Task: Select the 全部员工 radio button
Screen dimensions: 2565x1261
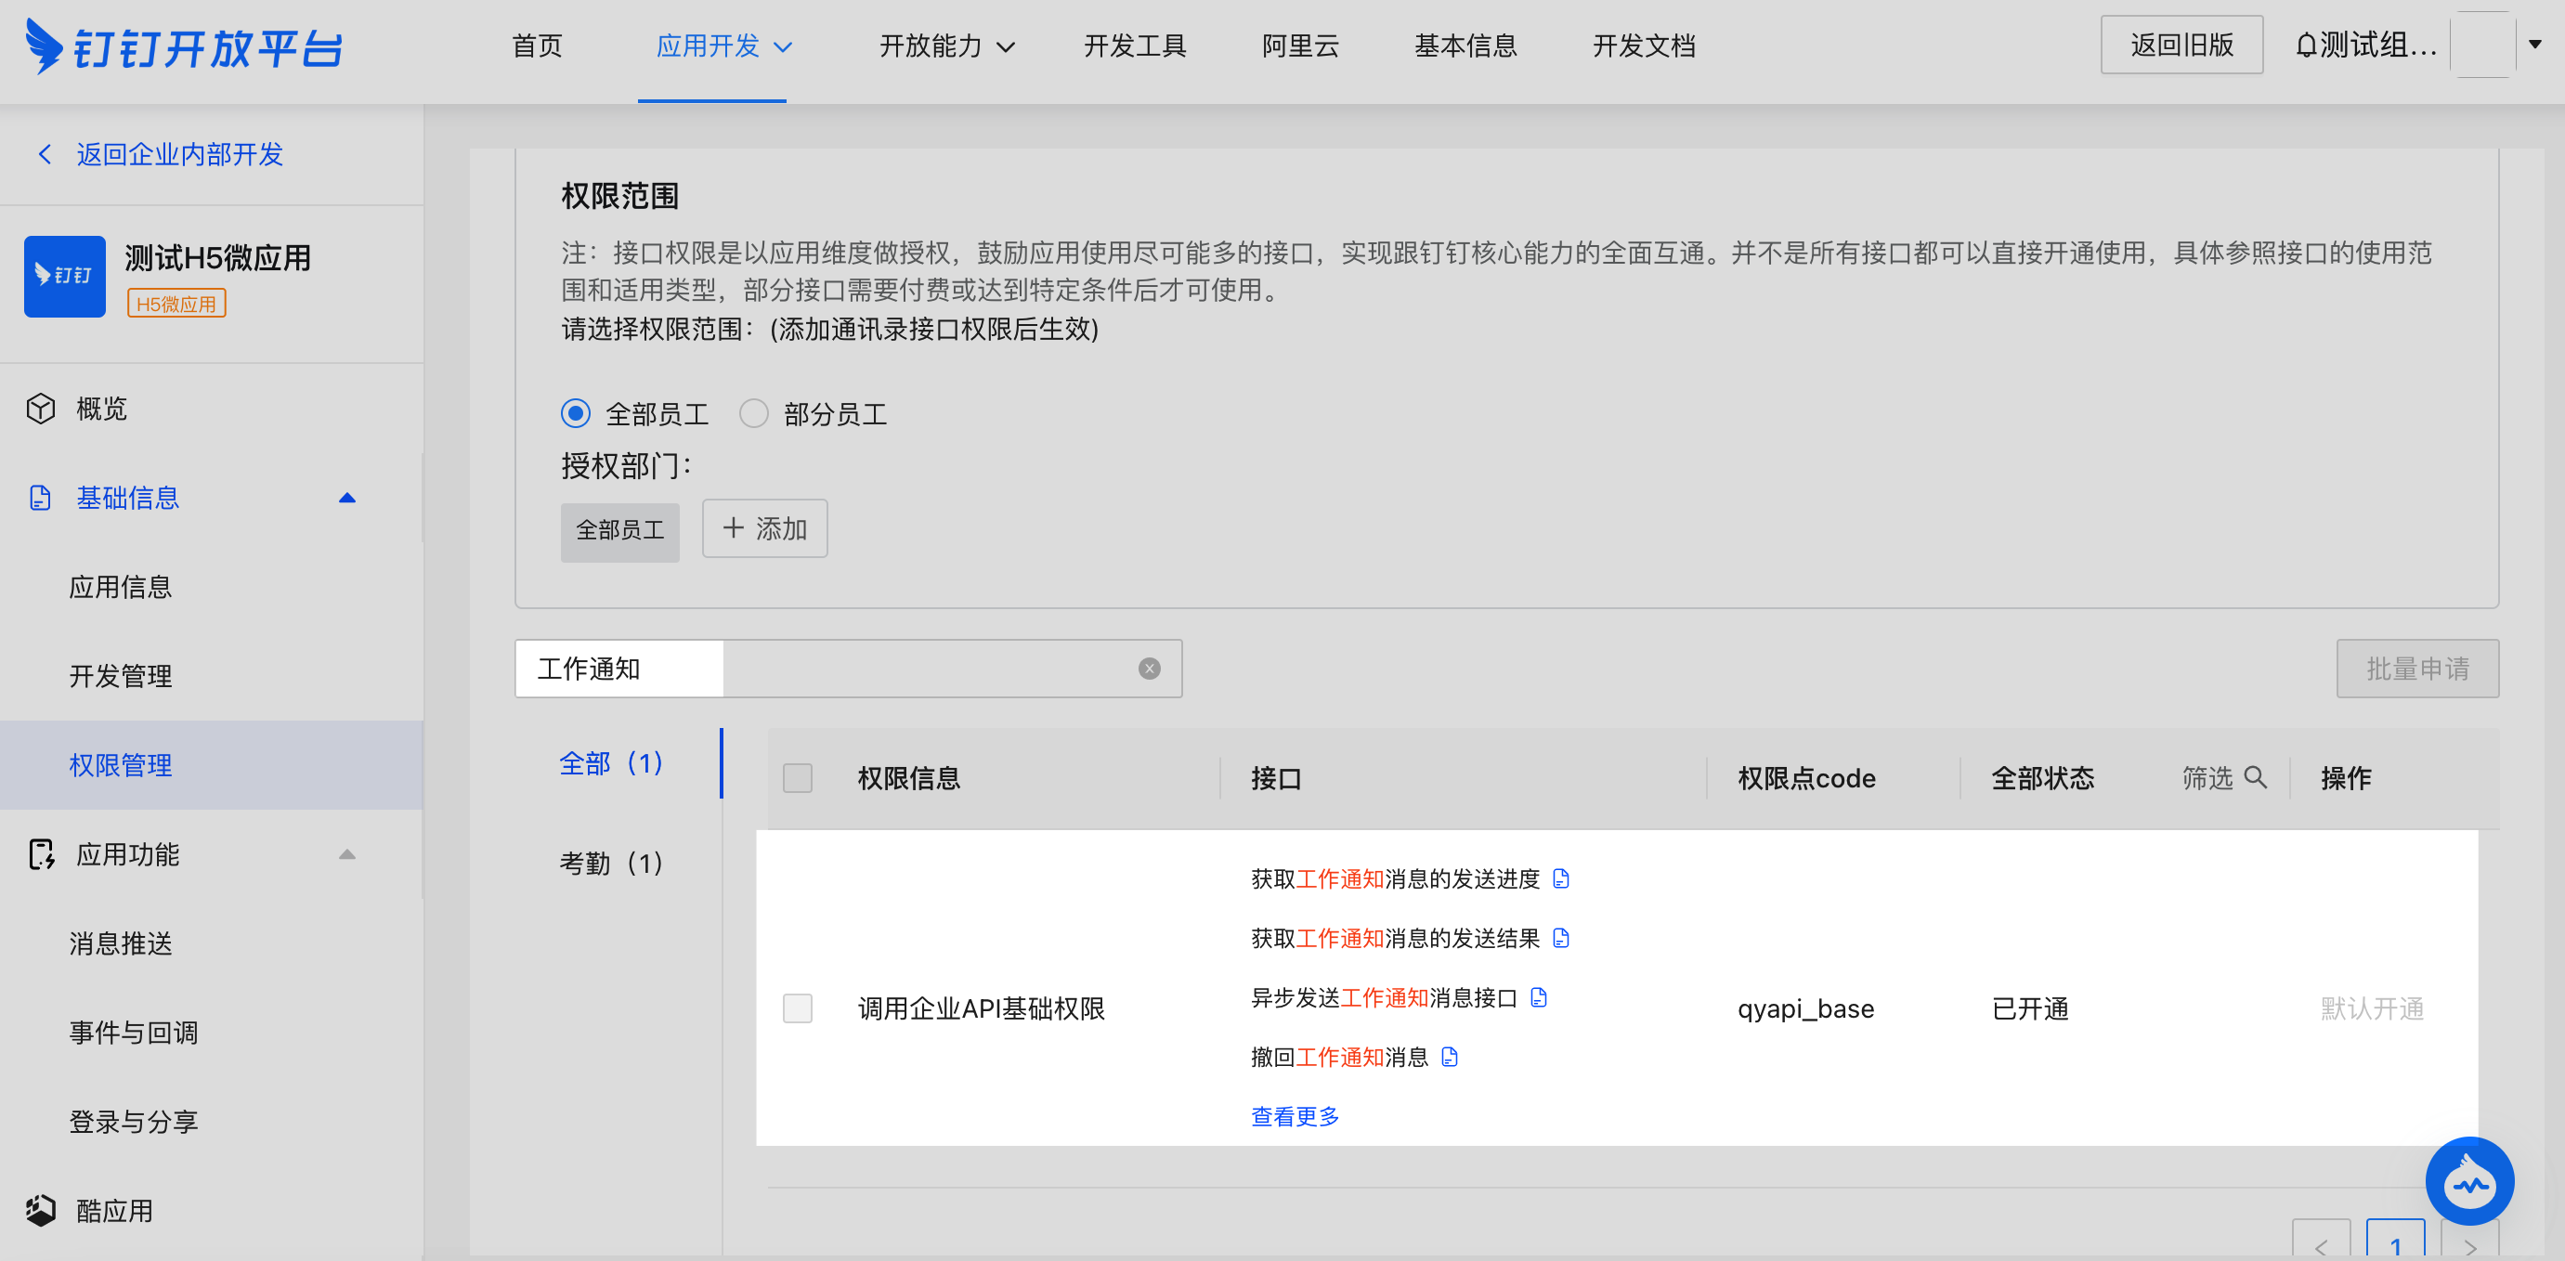Action: tap(576, 413)
